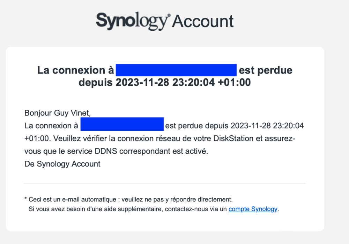
Task: Click the 'Si vous avez besoin' help sentence
Action: [154, 209]
